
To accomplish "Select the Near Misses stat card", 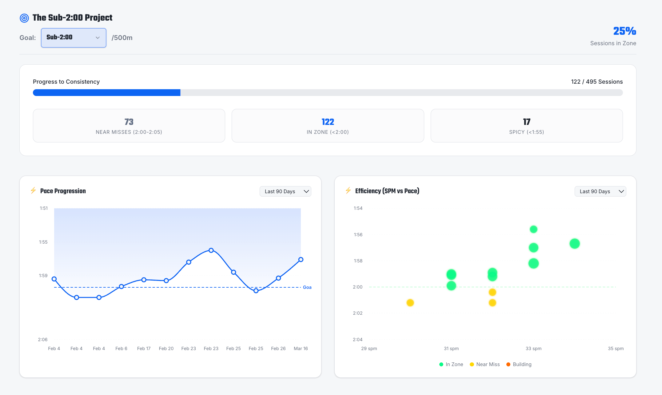I will [129, 126].
